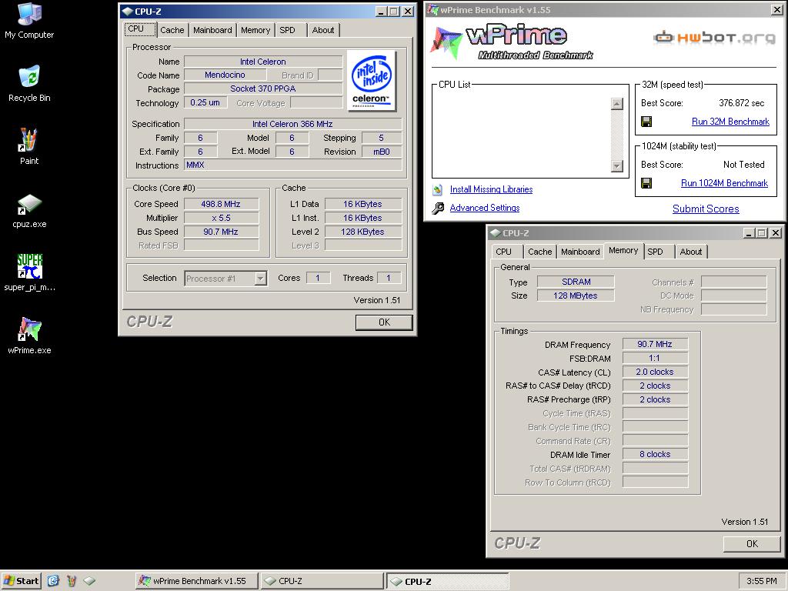Screen dimensions: 788x591
Task: Click the Multiplier x 5.5 value
Action: [221, 218]
